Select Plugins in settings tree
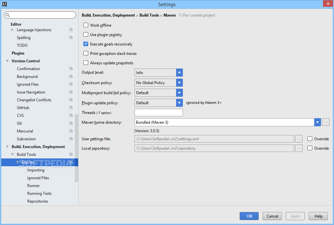334x225 pixels. tap(18, 53)
